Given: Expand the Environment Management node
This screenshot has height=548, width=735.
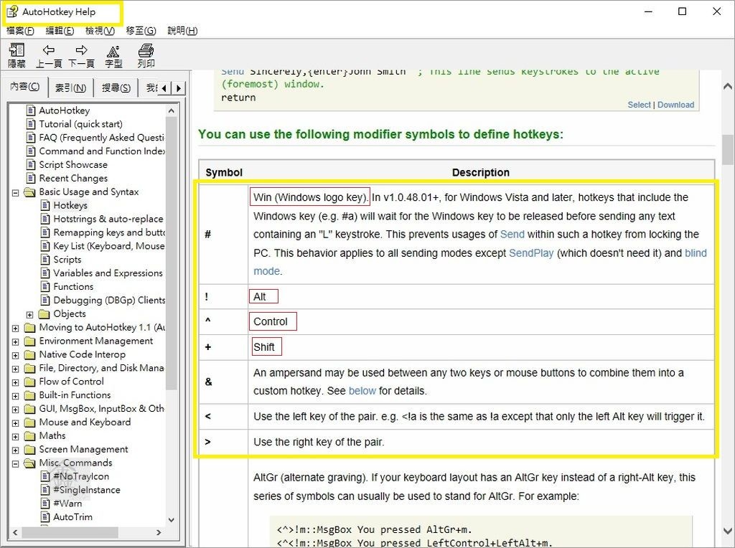Looking at the screenshot, I should [16, 342].
